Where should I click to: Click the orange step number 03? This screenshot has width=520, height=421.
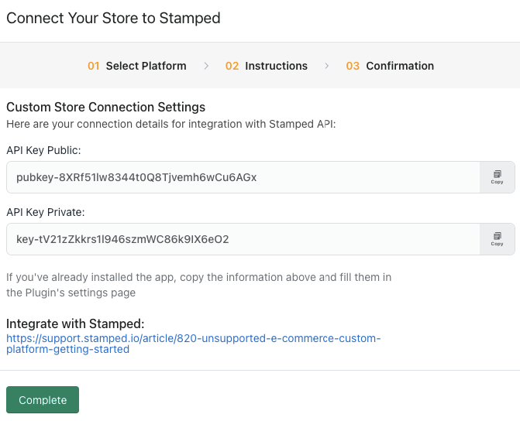[353, 66]
